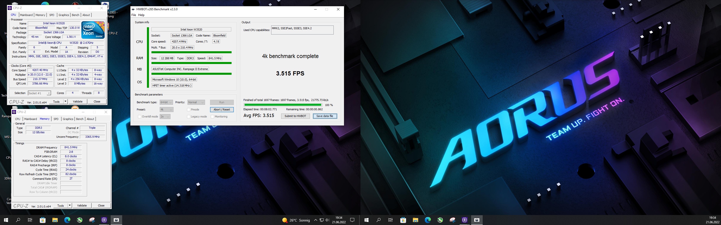Open scissors snipping app on left taskbar
Image resolution: width=721 pixels, height=225 pixels.
(92, 220)
